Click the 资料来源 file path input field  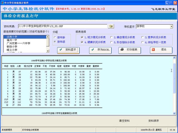(63, 26)
